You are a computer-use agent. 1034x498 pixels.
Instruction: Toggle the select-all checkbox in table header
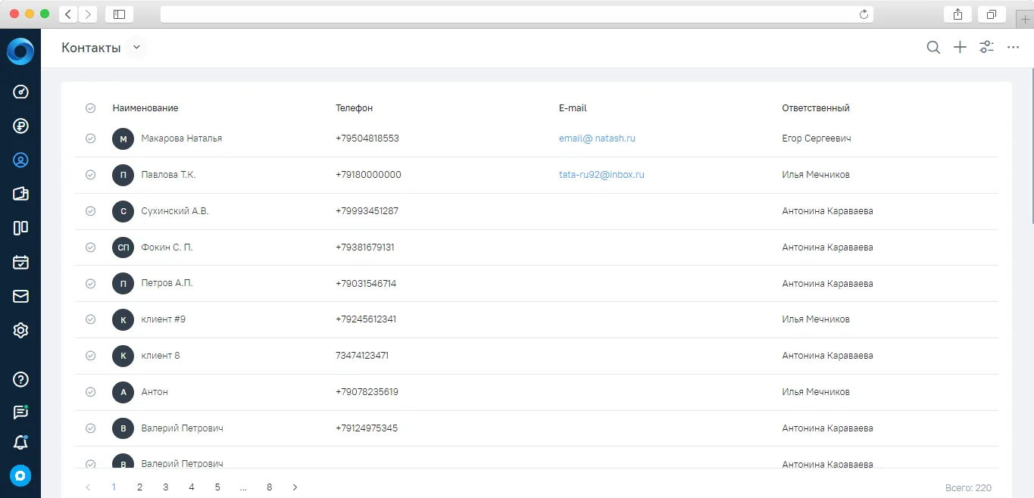point(91,108)
